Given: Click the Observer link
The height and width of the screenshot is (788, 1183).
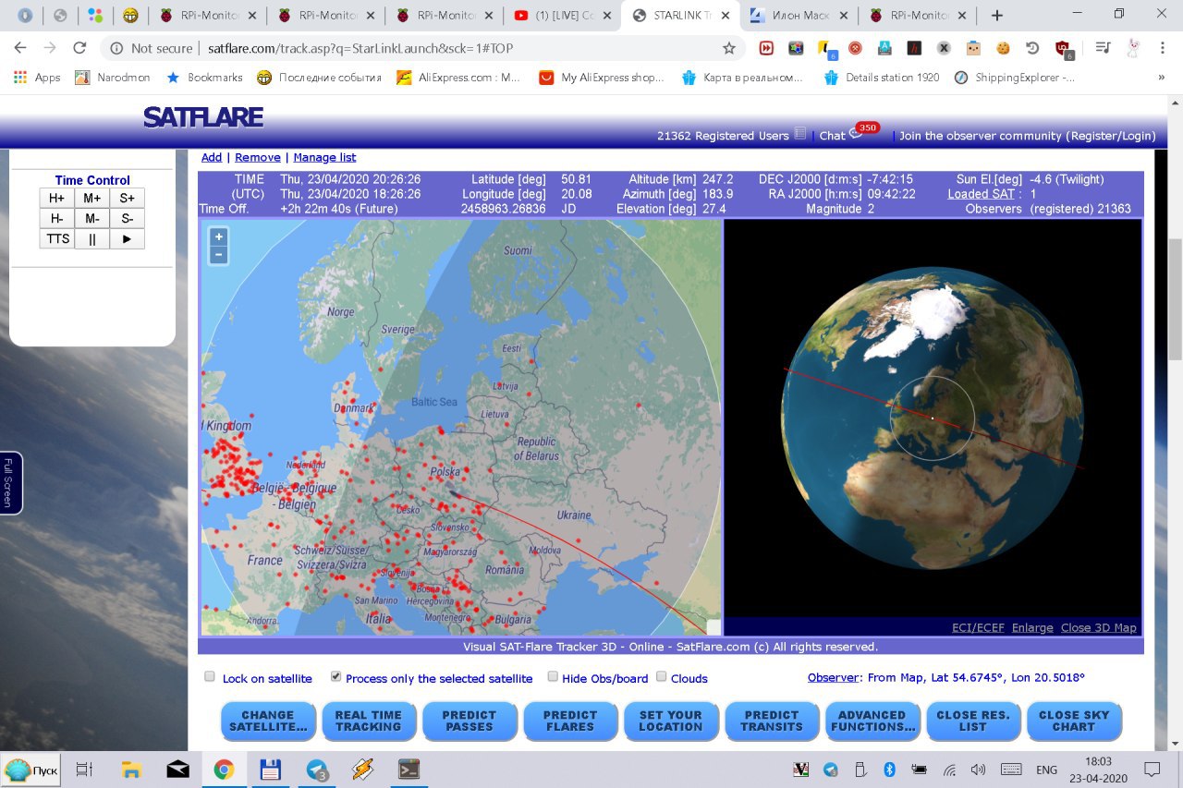Looking at the screenshot, I should [834, 677].
